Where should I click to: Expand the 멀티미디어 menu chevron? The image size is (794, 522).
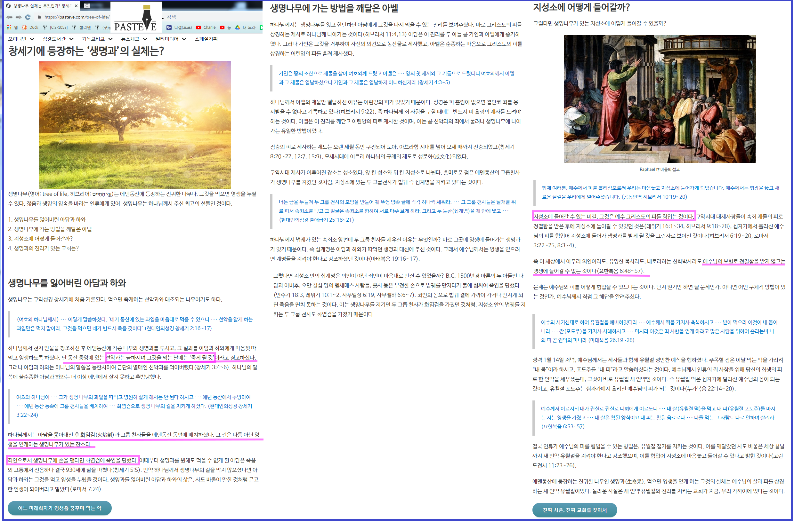coord(184,39)
